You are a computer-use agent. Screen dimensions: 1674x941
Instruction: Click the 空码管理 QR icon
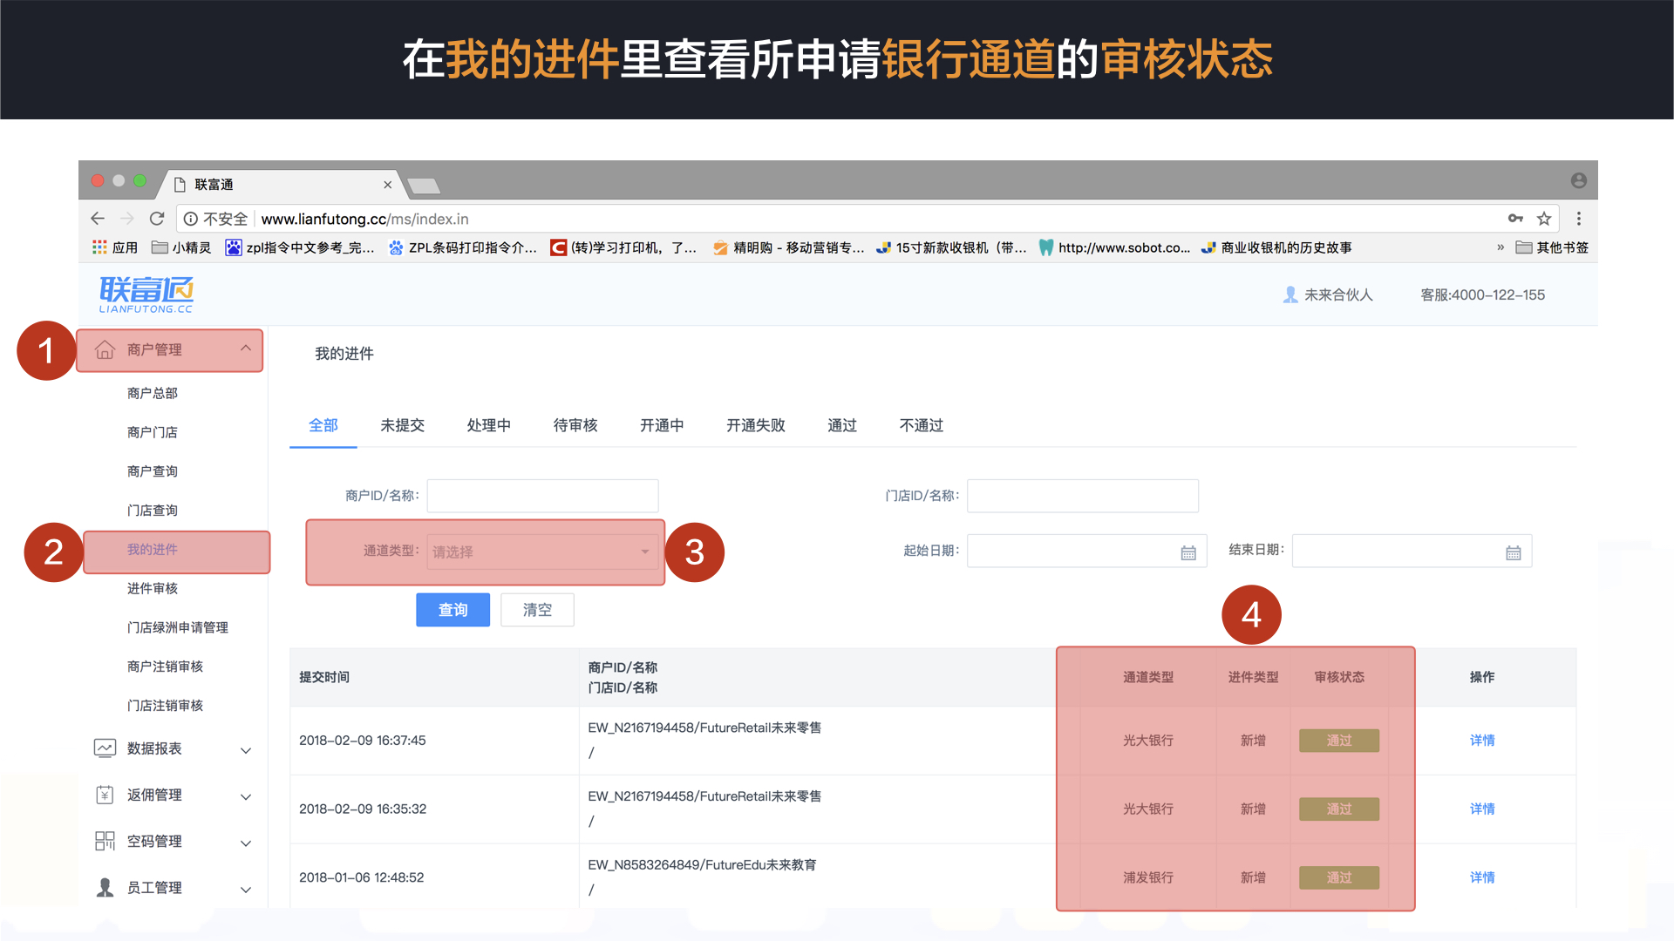pos(105,841)
